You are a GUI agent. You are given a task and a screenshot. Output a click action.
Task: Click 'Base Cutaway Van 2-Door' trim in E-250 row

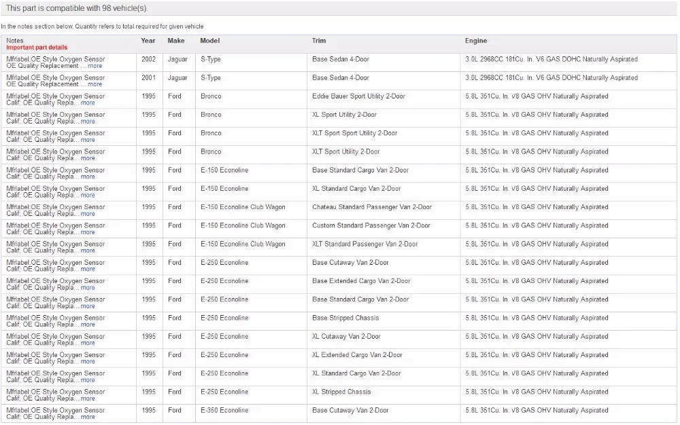[350, 263]
